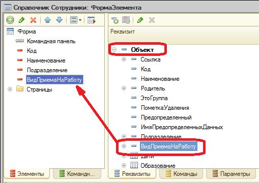Image resolution: width=259 pixels, height=183 pixels.
Task: Select ВидПриемаНаРаботу in the attributes tree
Action: point(168,146)
